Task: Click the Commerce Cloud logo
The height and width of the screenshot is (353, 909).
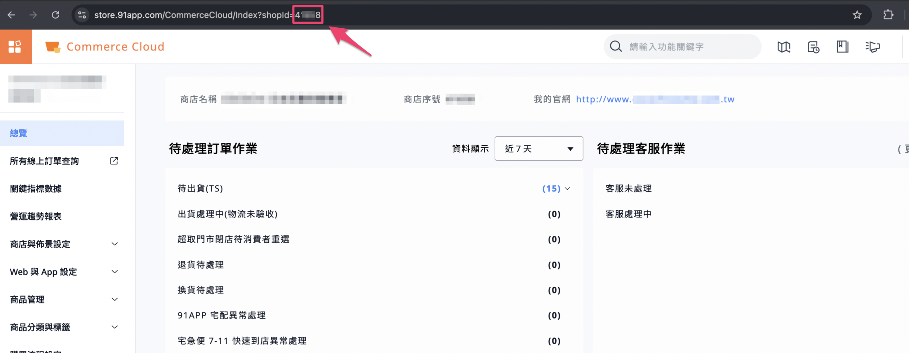Action: pyautogui.click(x=105, y=46)
